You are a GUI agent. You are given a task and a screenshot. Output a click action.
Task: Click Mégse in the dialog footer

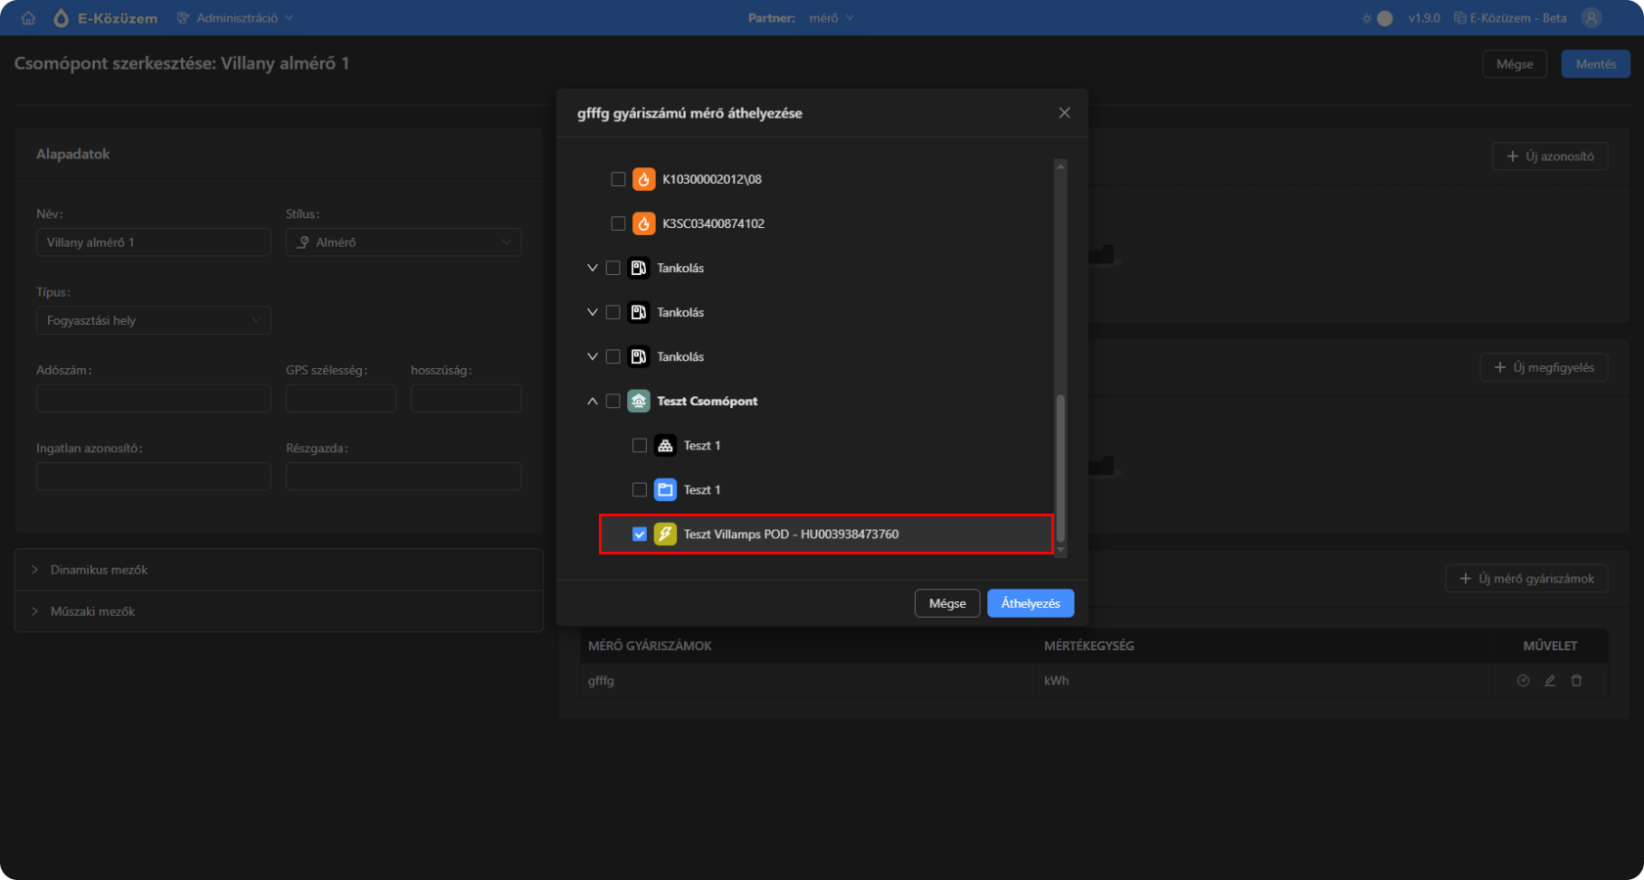pyautogui.click(x=946, y=603)
